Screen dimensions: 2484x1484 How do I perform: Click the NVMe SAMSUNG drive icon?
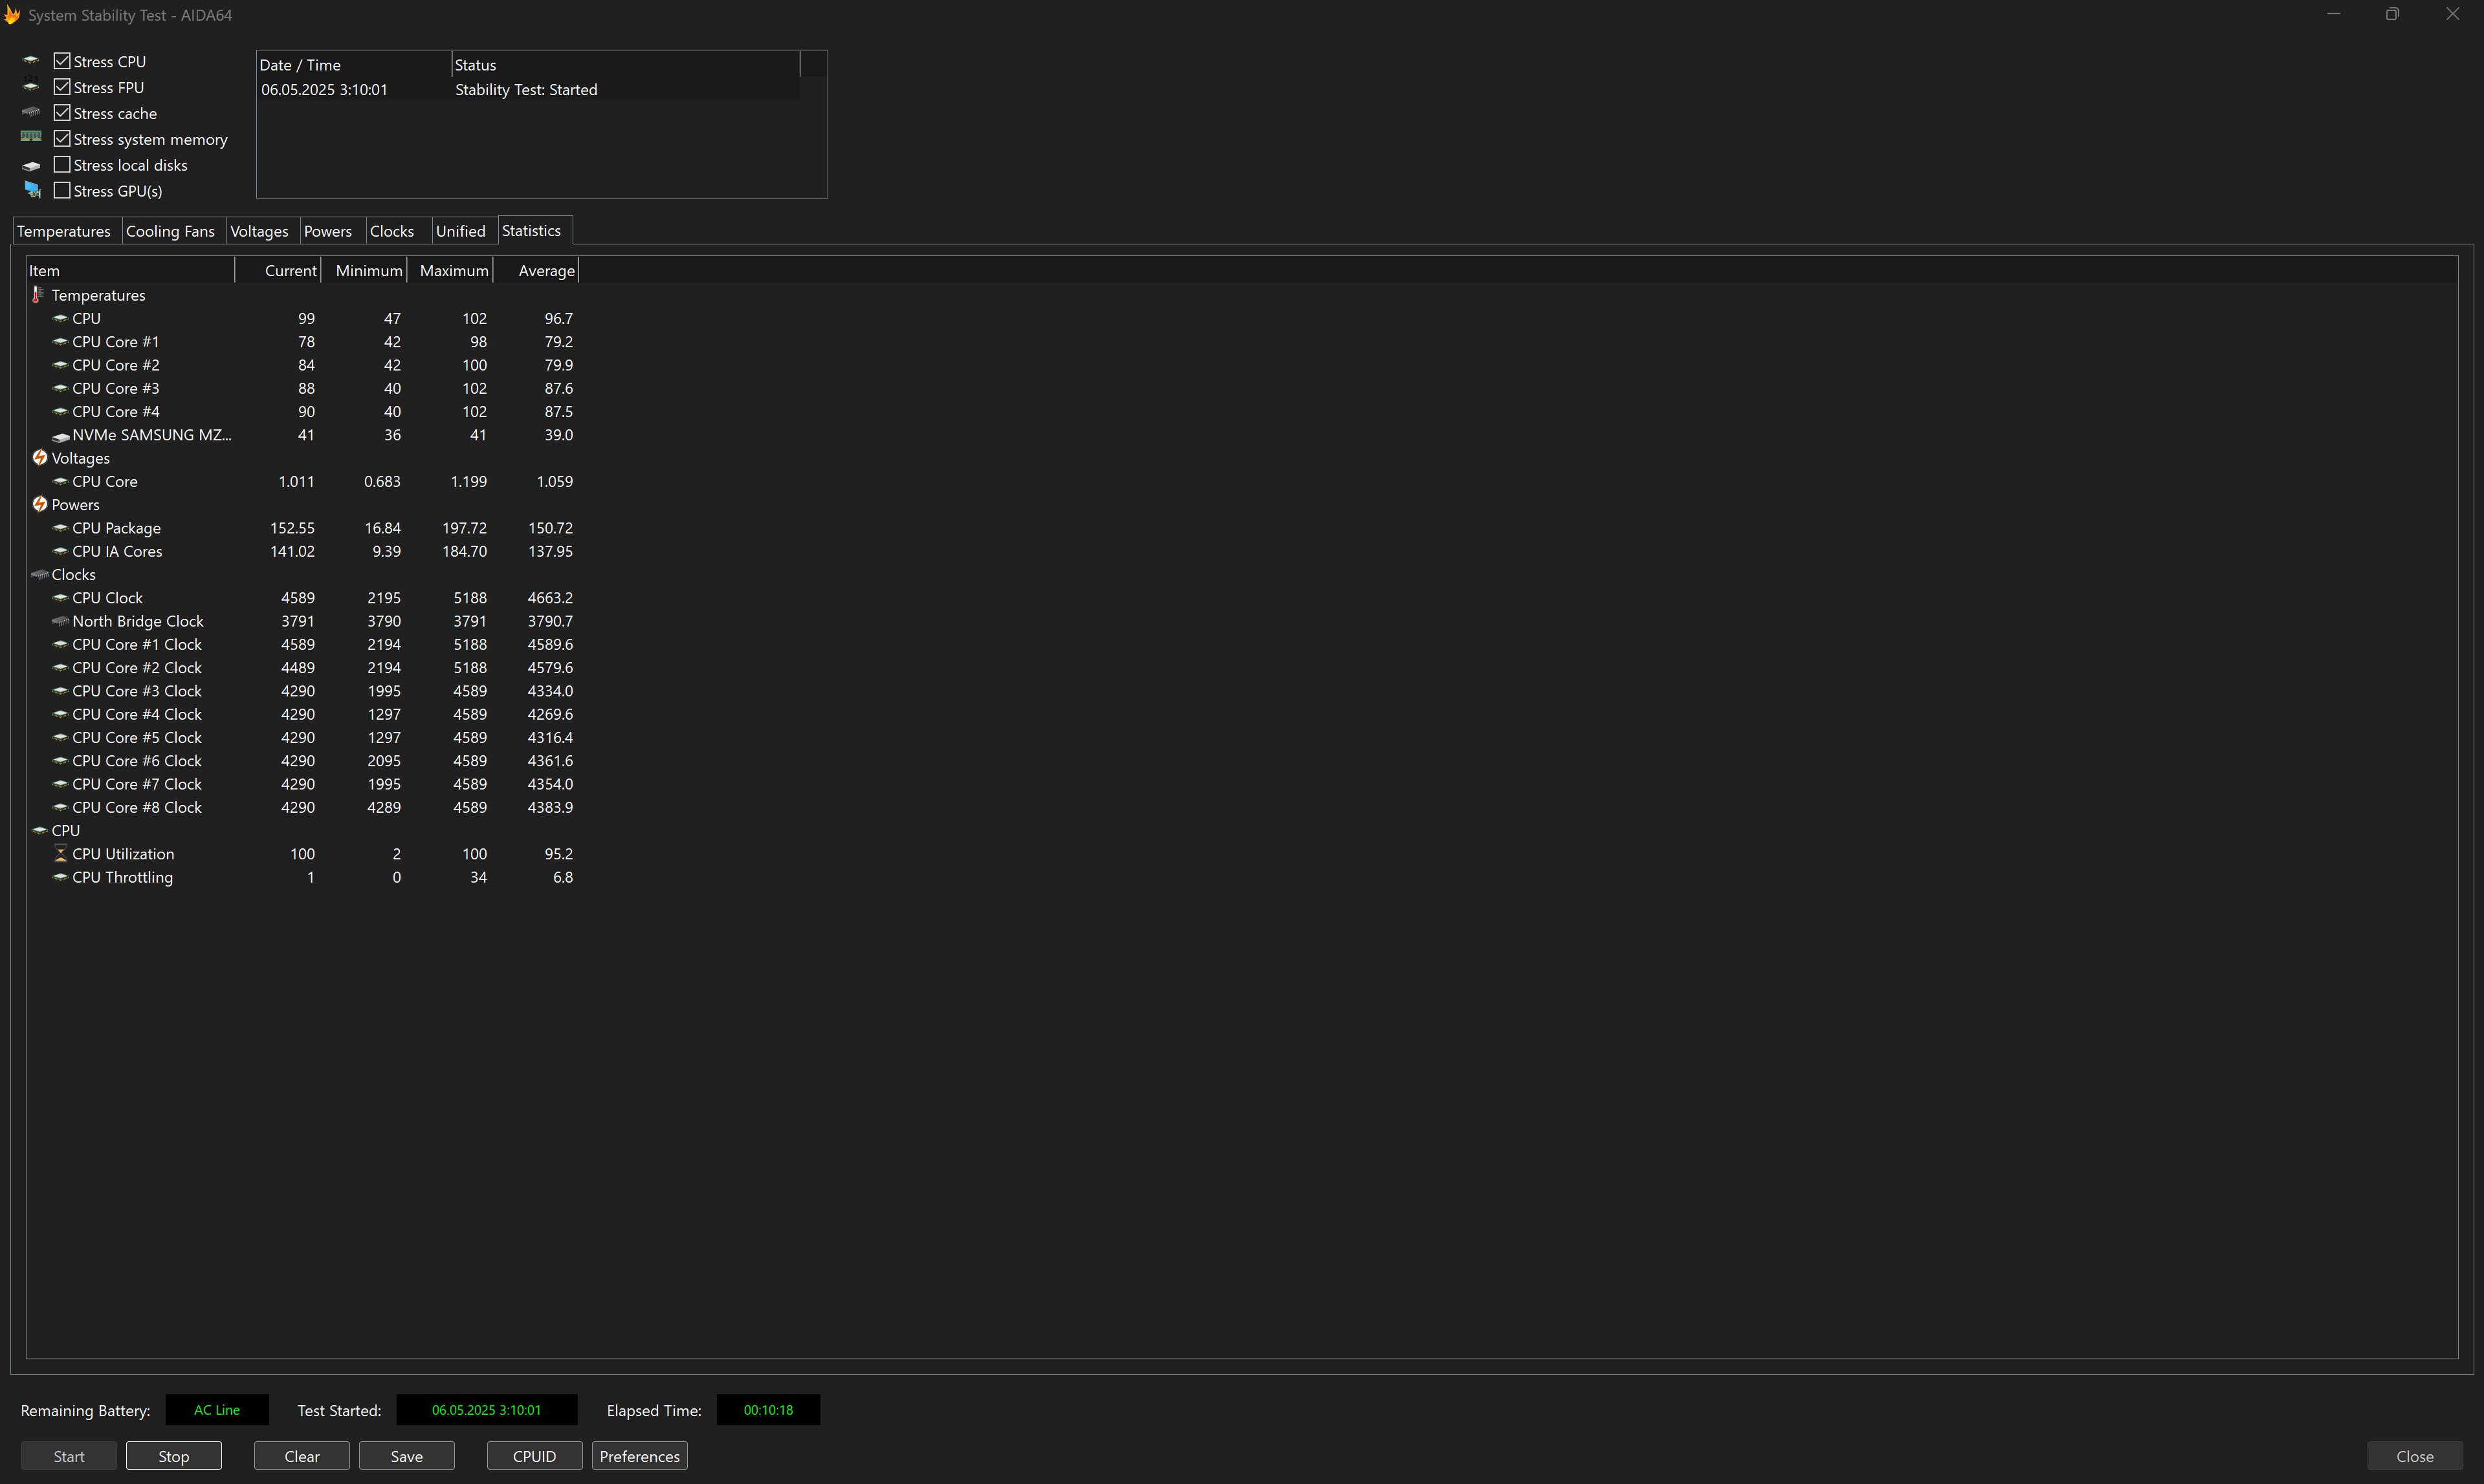(60, 436)
